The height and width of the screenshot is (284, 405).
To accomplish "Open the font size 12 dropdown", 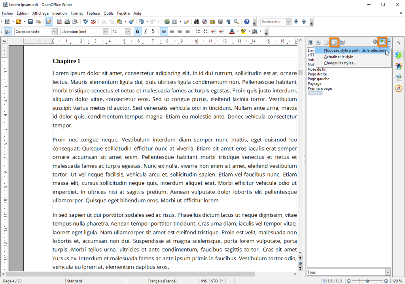I will [128, 32].
